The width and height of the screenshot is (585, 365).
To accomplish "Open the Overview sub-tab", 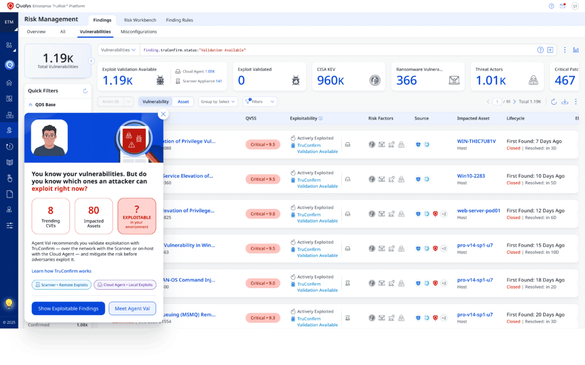I will [x=36, y=32].
